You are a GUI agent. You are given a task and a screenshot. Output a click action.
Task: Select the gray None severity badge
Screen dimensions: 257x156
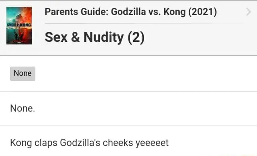tap(22, 74)
